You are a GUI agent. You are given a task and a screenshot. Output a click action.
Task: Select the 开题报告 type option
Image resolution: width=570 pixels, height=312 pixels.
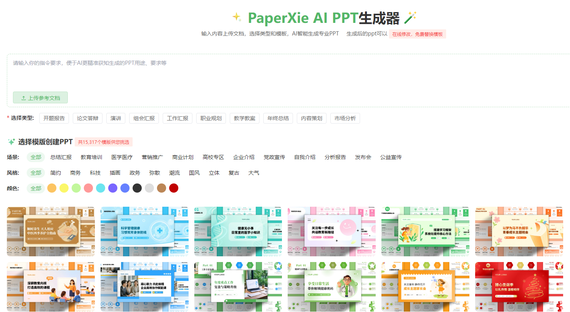click(x=54, y=118)
